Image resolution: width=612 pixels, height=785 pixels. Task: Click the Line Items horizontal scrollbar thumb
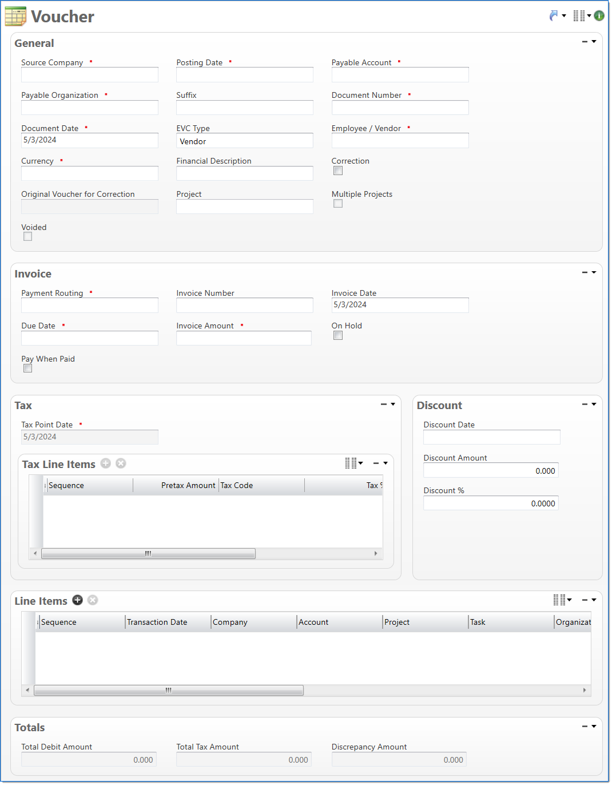[x=168, y=691]
